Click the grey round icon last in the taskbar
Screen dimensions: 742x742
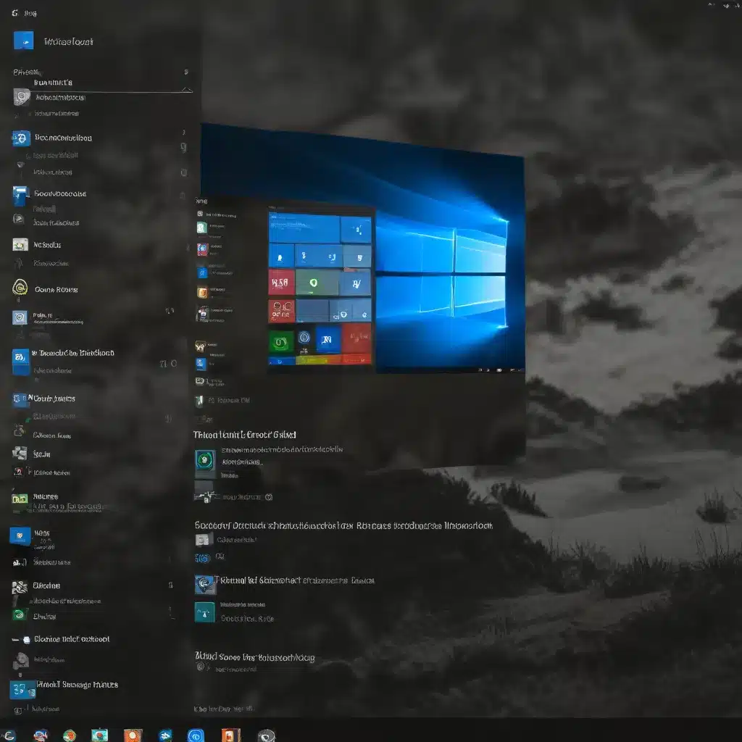pyautogui.click(x=267, y=735)
